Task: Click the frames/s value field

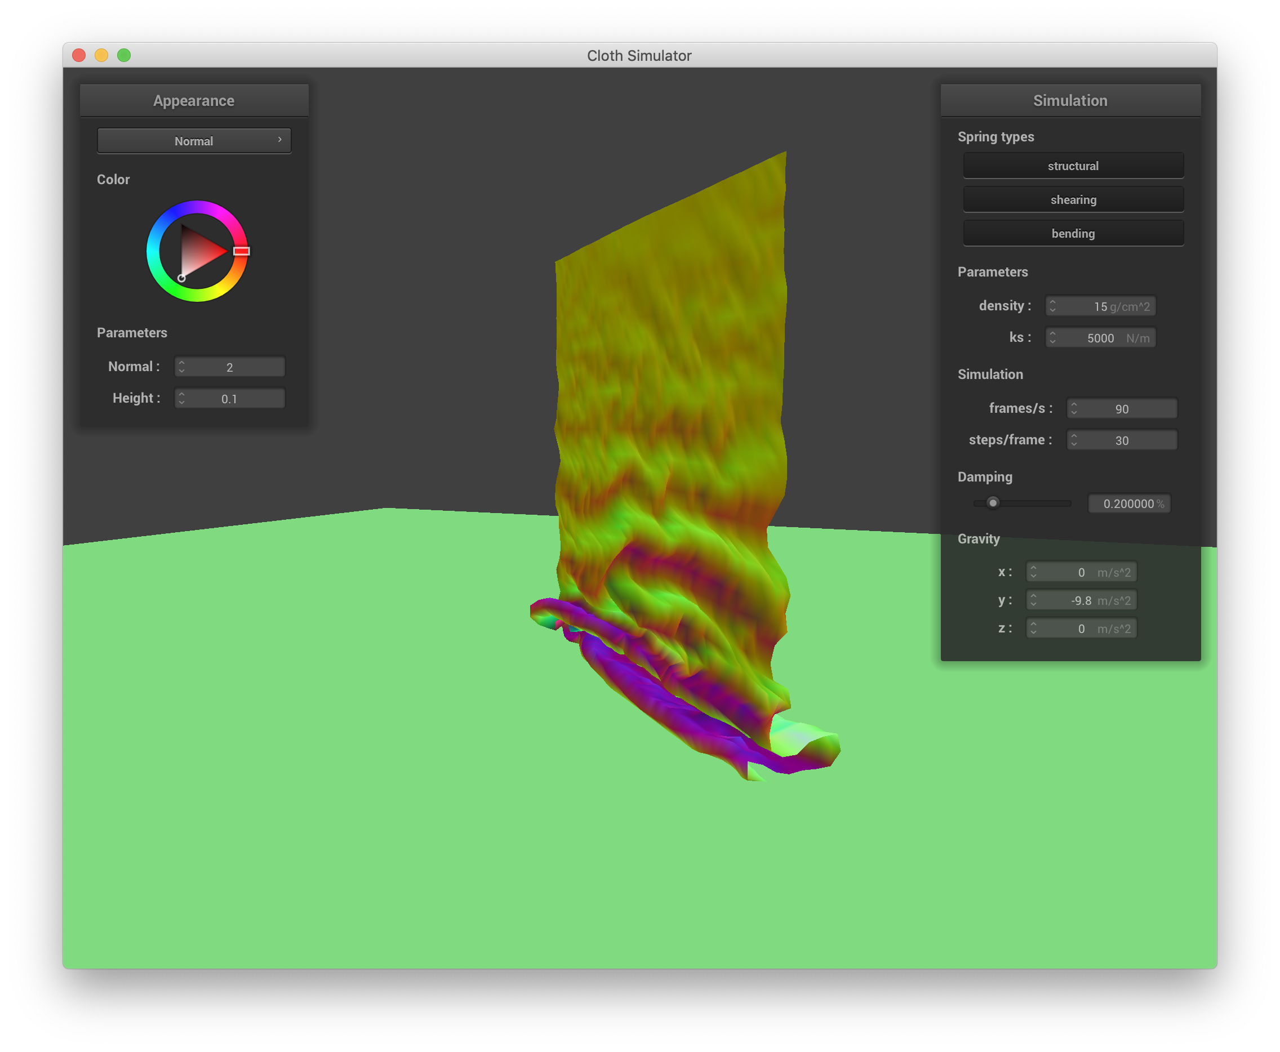Action: pyautogui.click(x=1122, y=408)
